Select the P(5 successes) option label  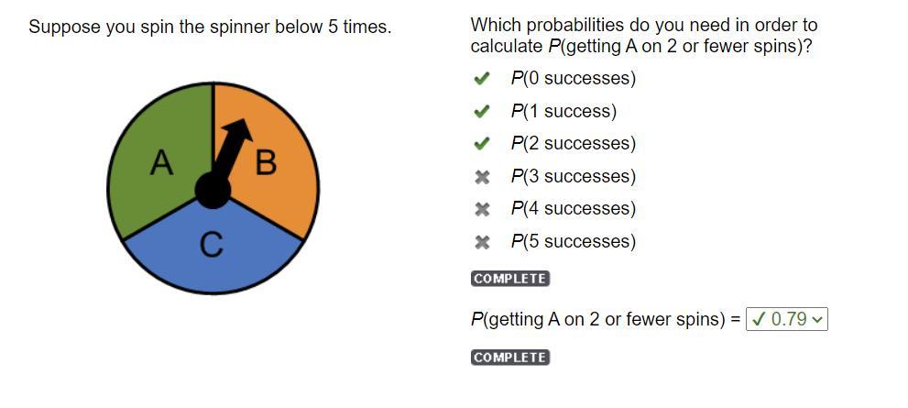(x=573, y=242)
